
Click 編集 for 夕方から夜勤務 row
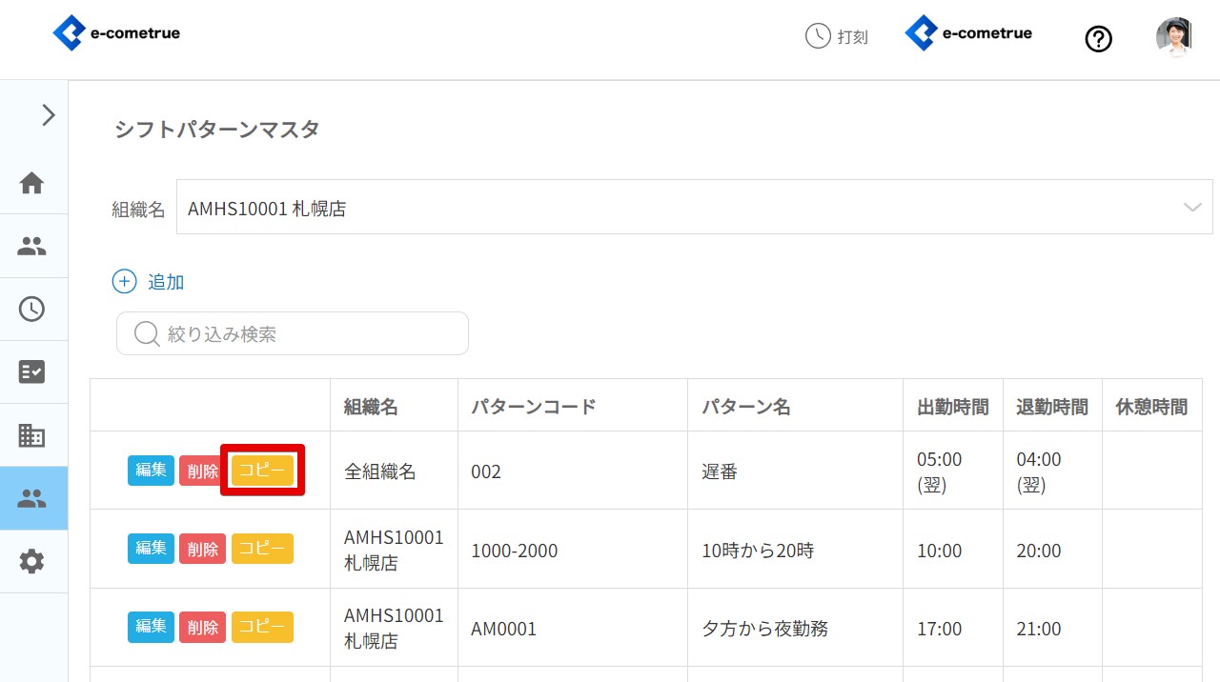click(x=151, y=628)
